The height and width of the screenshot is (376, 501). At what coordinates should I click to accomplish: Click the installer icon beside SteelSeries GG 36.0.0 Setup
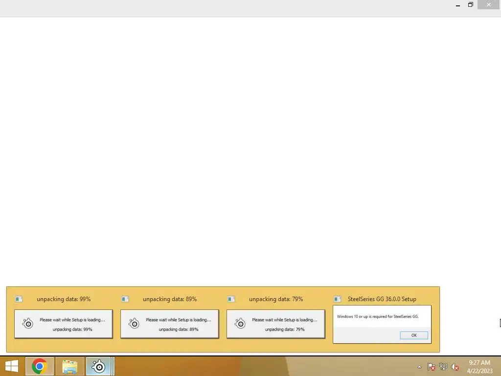pyautogui.click(x=337, y=299)
